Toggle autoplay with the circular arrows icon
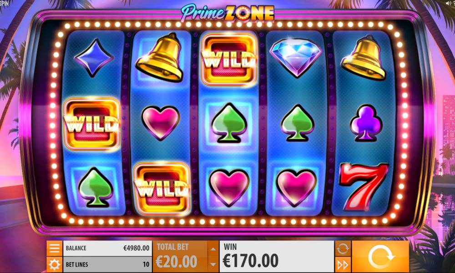This screenshot has width=455, height=273. [343, 248]
